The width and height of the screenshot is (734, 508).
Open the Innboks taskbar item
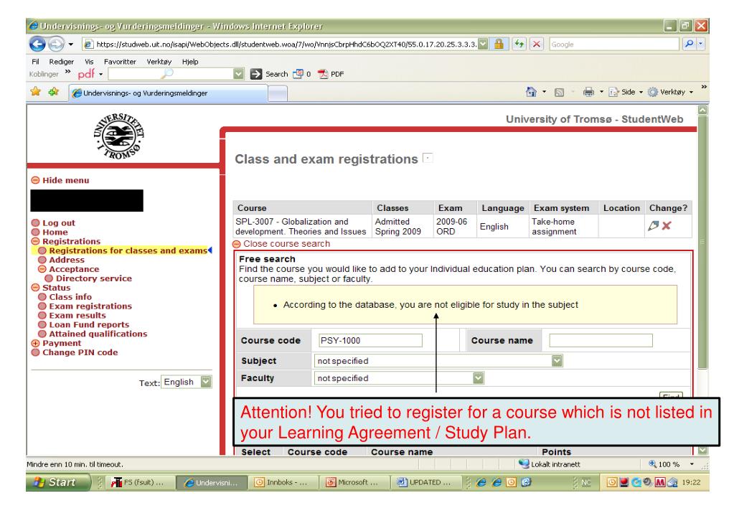[282, 482]
